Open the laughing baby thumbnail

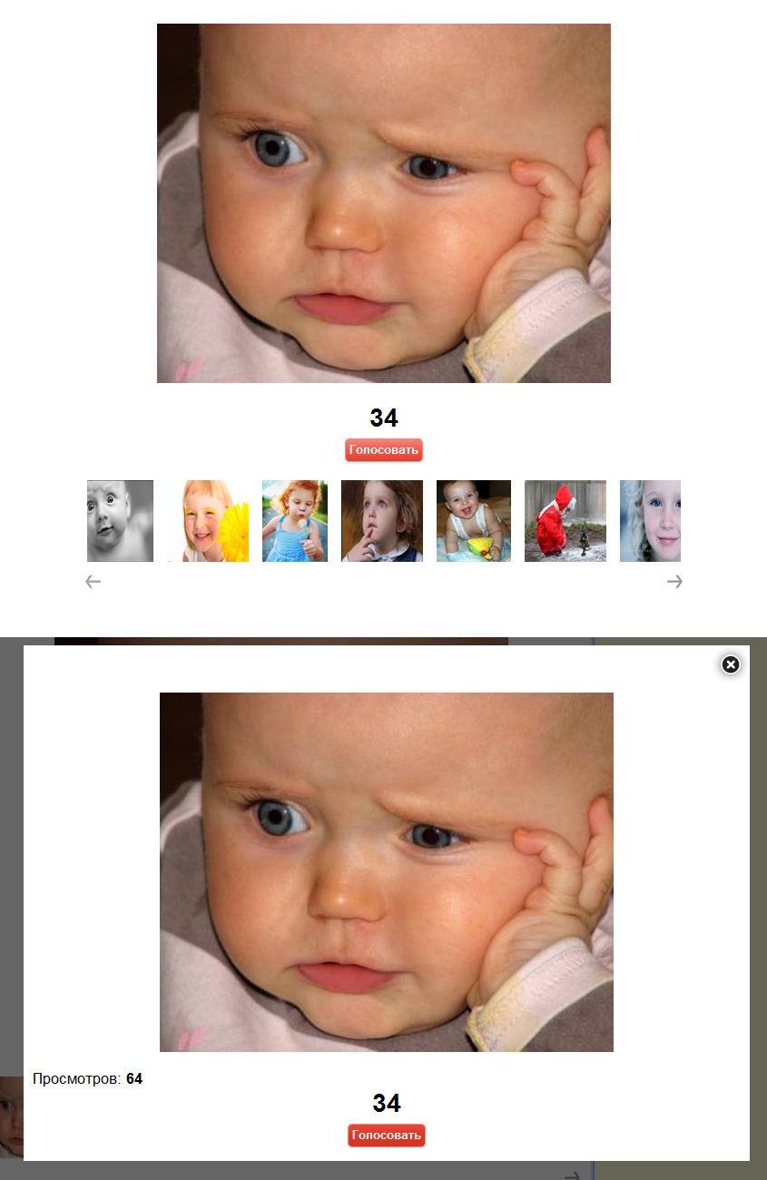pyautogui.click(x=474, y=521)
